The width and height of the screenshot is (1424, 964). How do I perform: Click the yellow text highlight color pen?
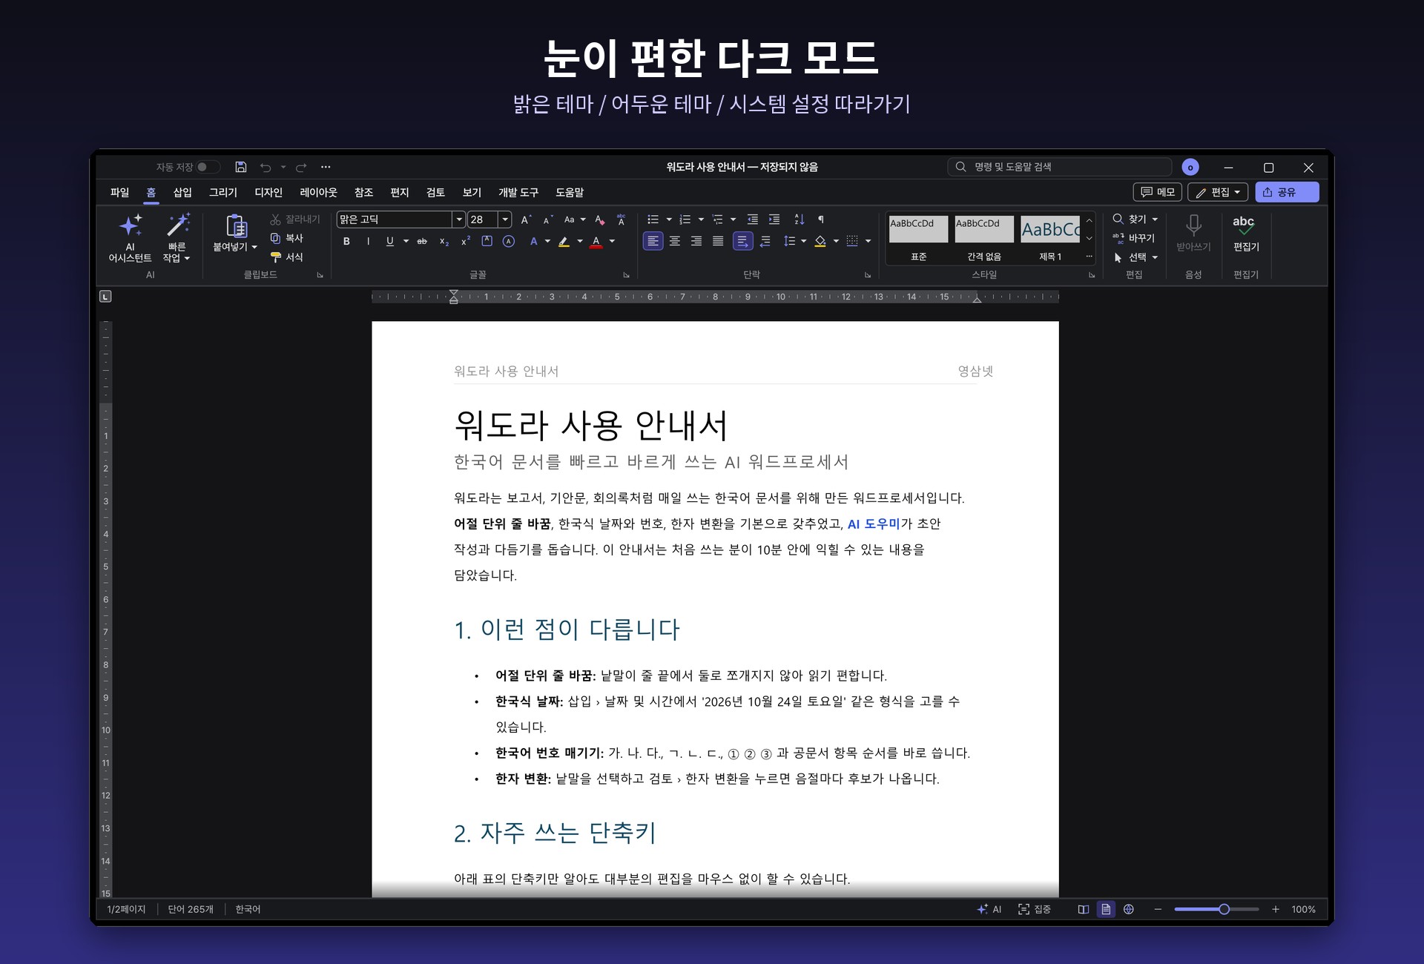(x=564, y=241)
